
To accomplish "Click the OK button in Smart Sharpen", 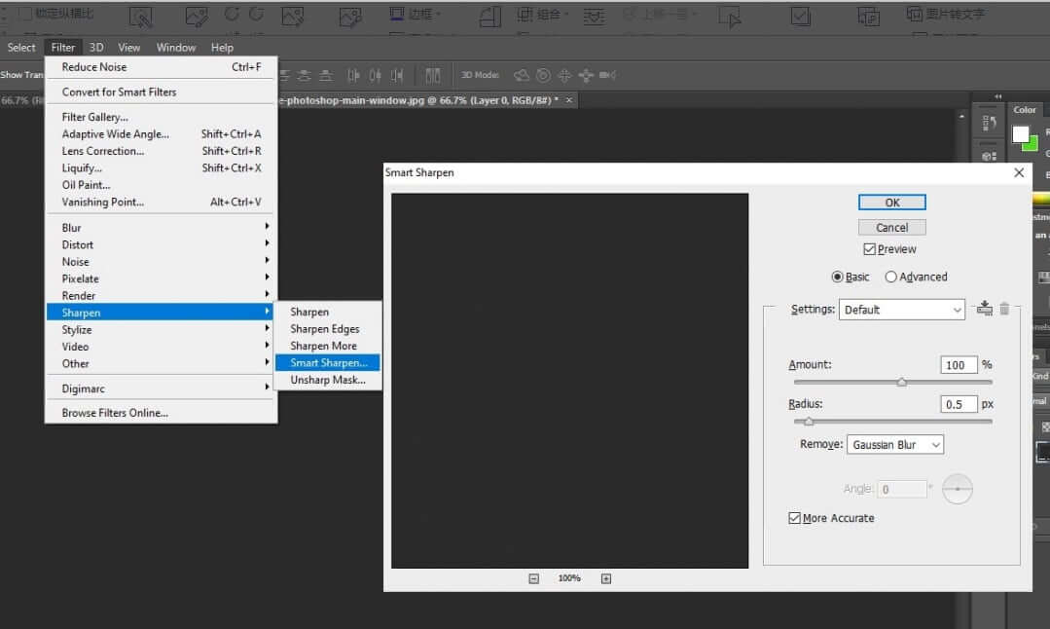I will 891,202.
